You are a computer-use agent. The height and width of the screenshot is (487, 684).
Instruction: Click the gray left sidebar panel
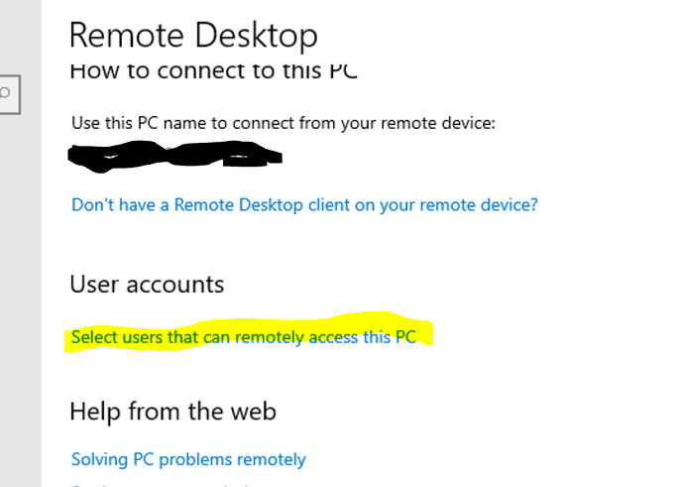tap(20, 298)
